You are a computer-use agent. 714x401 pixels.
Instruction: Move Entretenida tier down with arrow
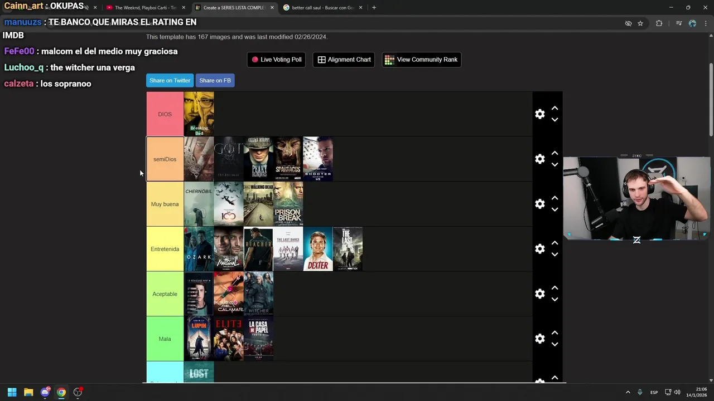pyautogui.click(x=554, y=255)
